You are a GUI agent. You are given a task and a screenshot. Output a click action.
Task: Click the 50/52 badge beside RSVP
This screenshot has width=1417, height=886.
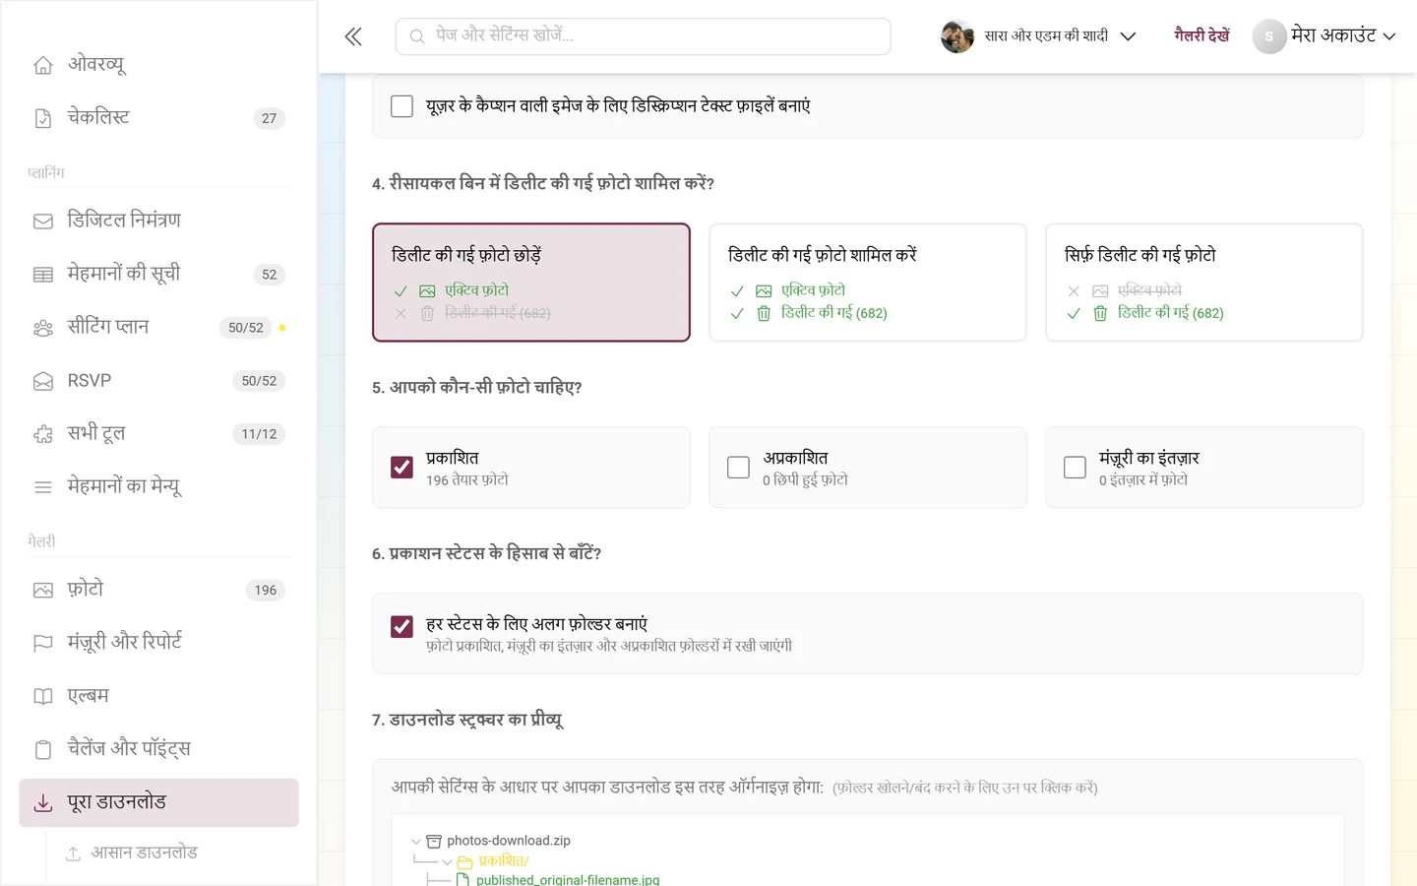click(x=260, y=381)
